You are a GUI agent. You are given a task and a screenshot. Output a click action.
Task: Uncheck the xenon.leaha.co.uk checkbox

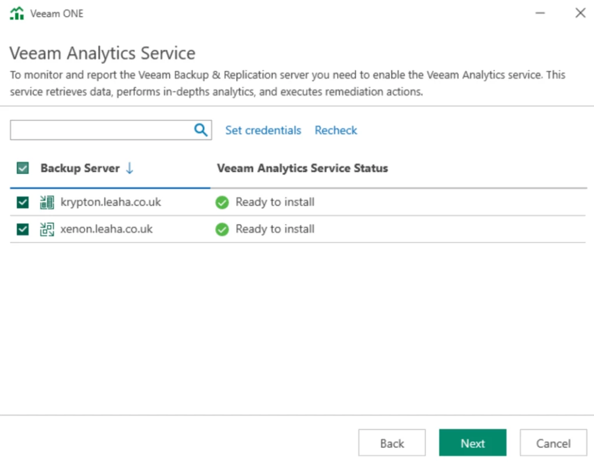[23, 229]
